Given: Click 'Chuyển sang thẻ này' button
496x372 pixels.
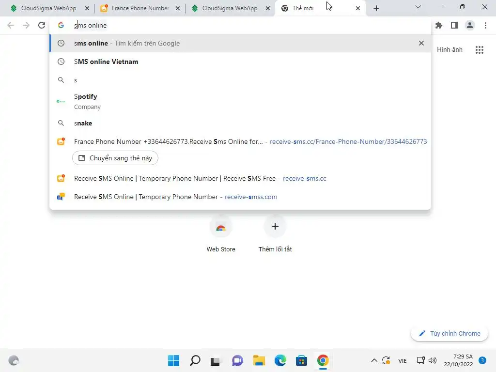Looking at the screenshot, I should click(x=115, y=158).
